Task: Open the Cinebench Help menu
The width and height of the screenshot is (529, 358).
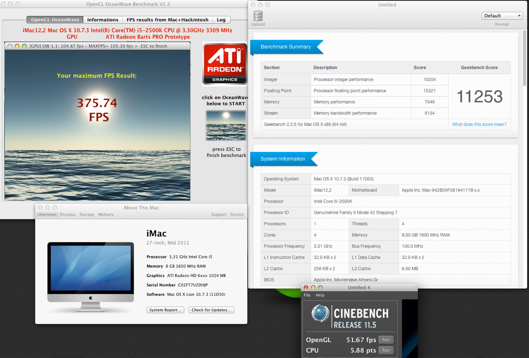Action: (x=320, y=295)
